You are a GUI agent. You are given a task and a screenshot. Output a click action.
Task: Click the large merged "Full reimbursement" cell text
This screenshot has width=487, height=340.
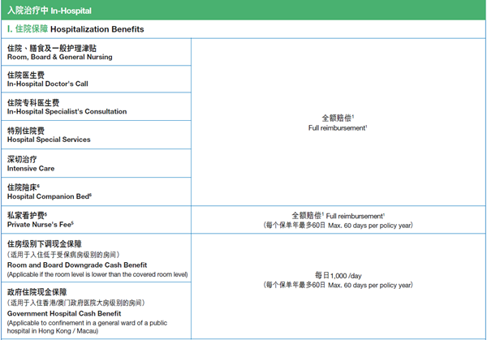click(337, 128)
